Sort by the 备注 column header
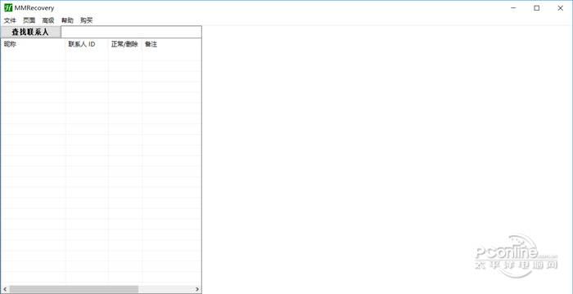This screenshot has width=573, height=294. coord(171,44)
